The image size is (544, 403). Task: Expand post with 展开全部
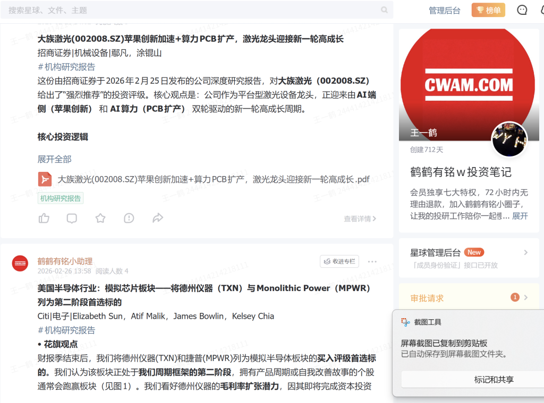click(54, 159)
